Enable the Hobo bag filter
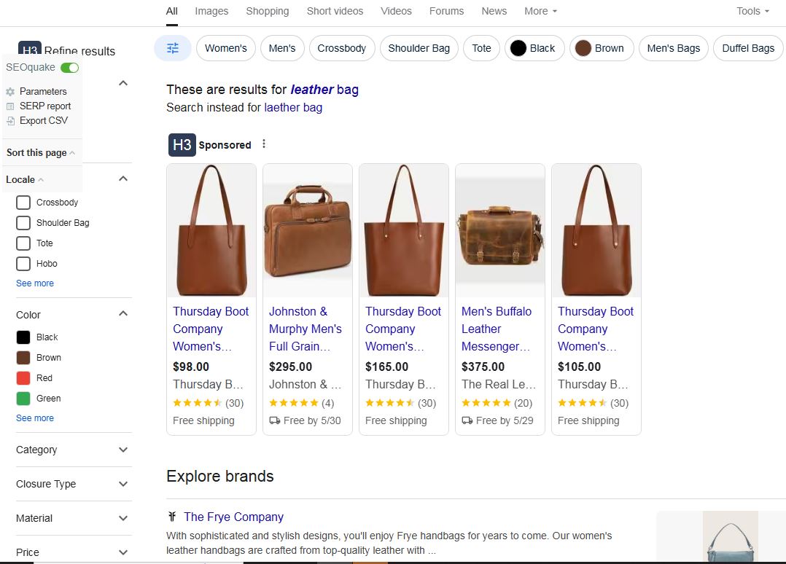Image resolution: width=786 pixels, height=564 pixels. 23,263
